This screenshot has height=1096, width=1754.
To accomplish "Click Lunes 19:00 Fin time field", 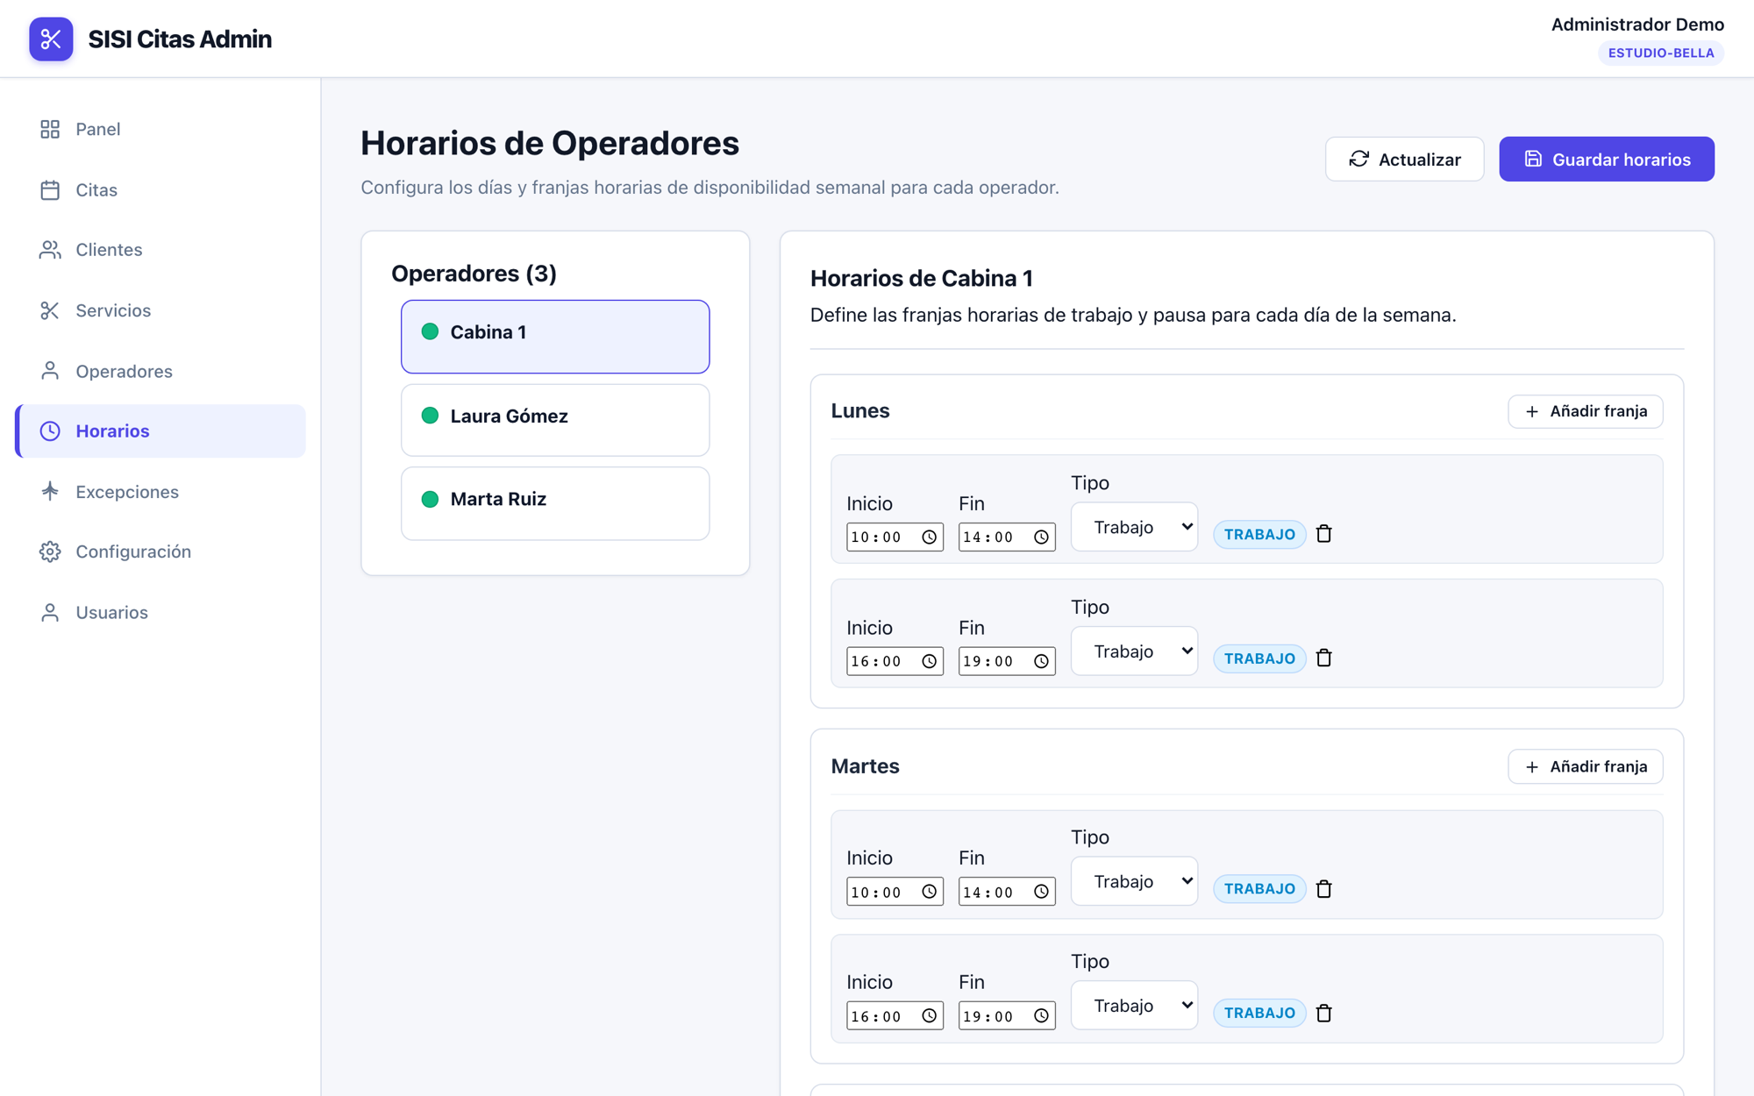I will point(1006,661).
